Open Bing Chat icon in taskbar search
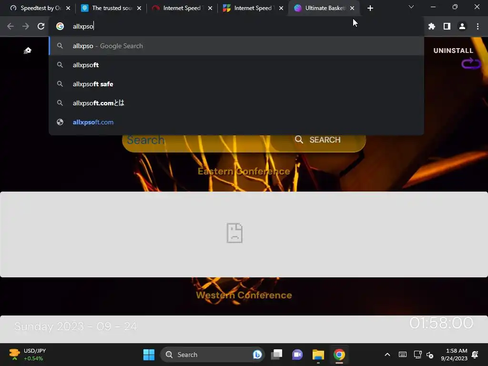 click(x=257, y=355)
